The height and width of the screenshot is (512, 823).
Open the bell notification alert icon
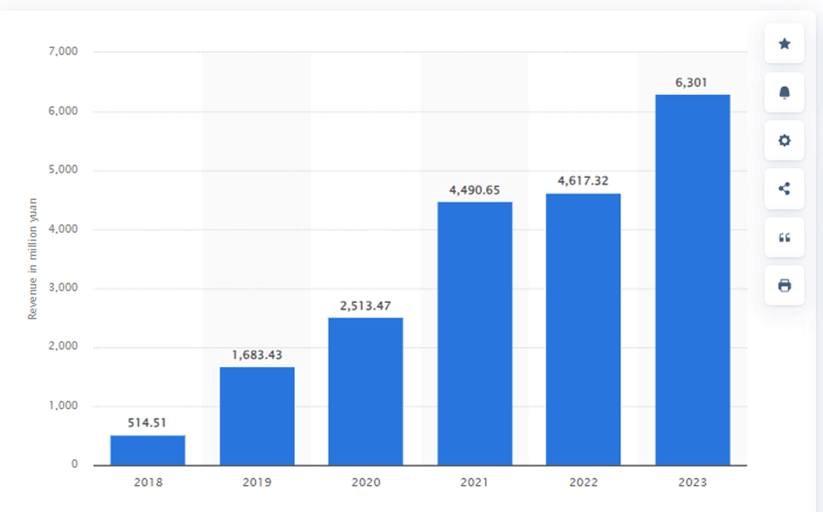[785, 93]
